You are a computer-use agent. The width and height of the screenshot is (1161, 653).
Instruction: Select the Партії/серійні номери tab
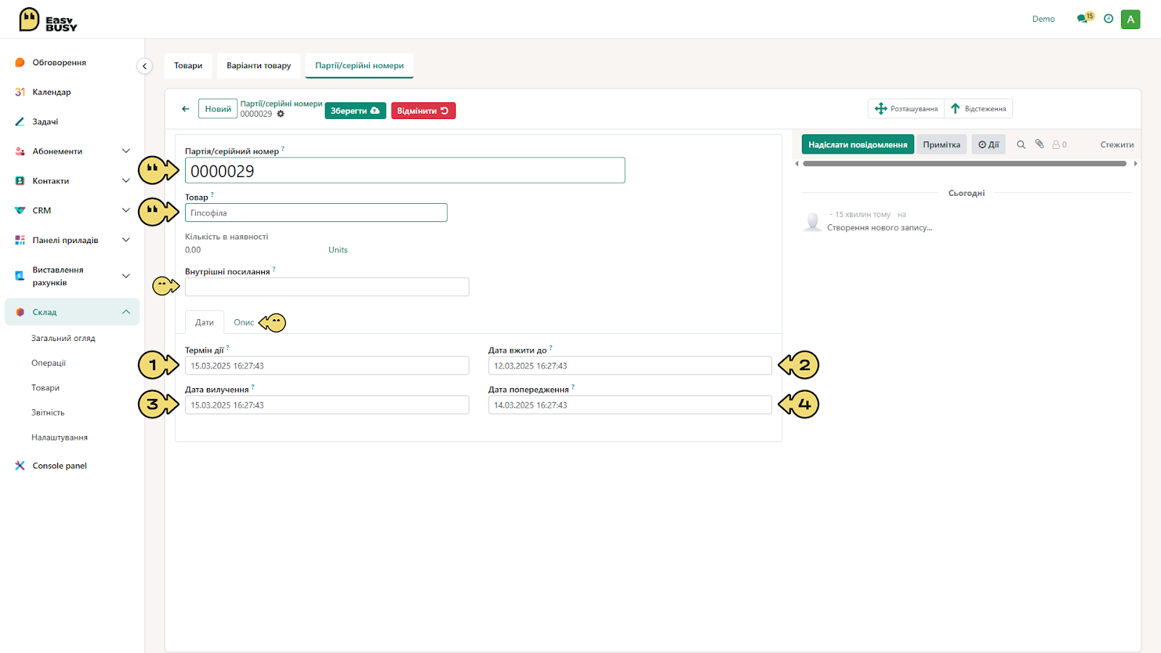click(359, 65)
